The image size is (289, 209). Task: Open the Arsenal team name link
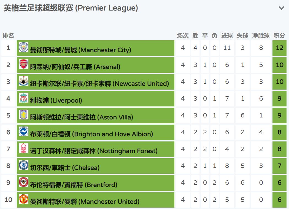point(75,67)
